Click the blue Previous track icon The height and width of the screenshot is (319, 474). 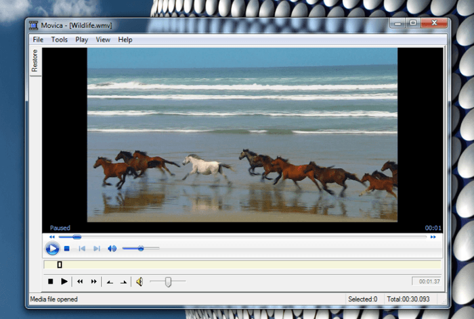point(82,249)
